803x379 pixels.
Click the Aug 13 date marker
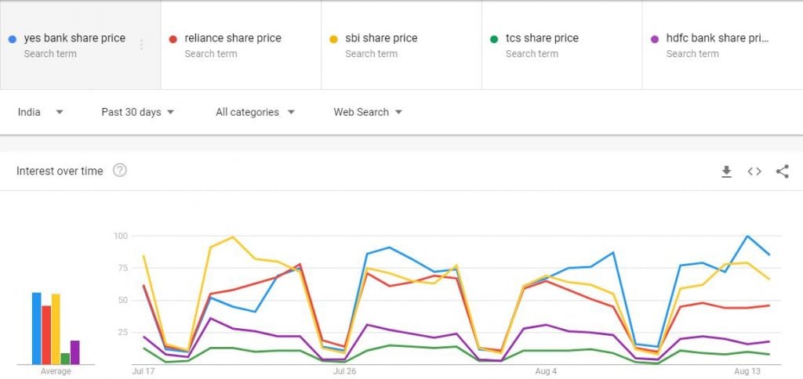click(747, 371)
